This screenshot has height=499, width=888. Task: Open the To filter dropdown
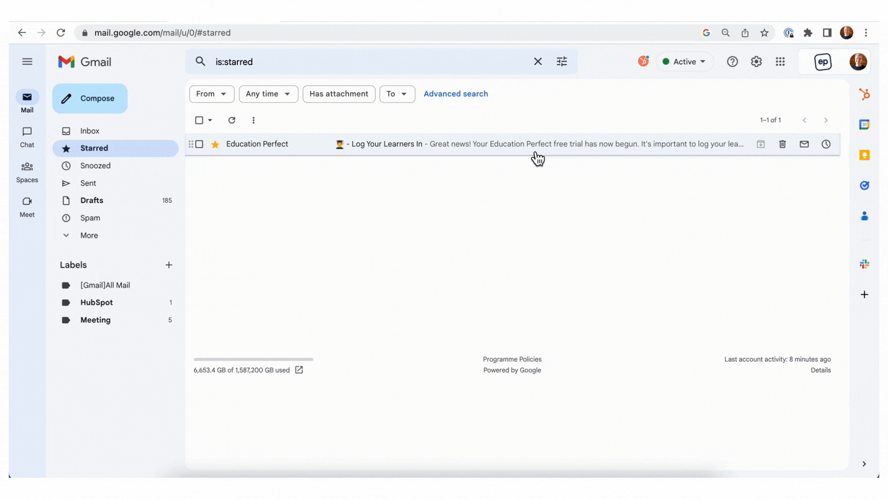pyautogui.click(x=397, y=94)
